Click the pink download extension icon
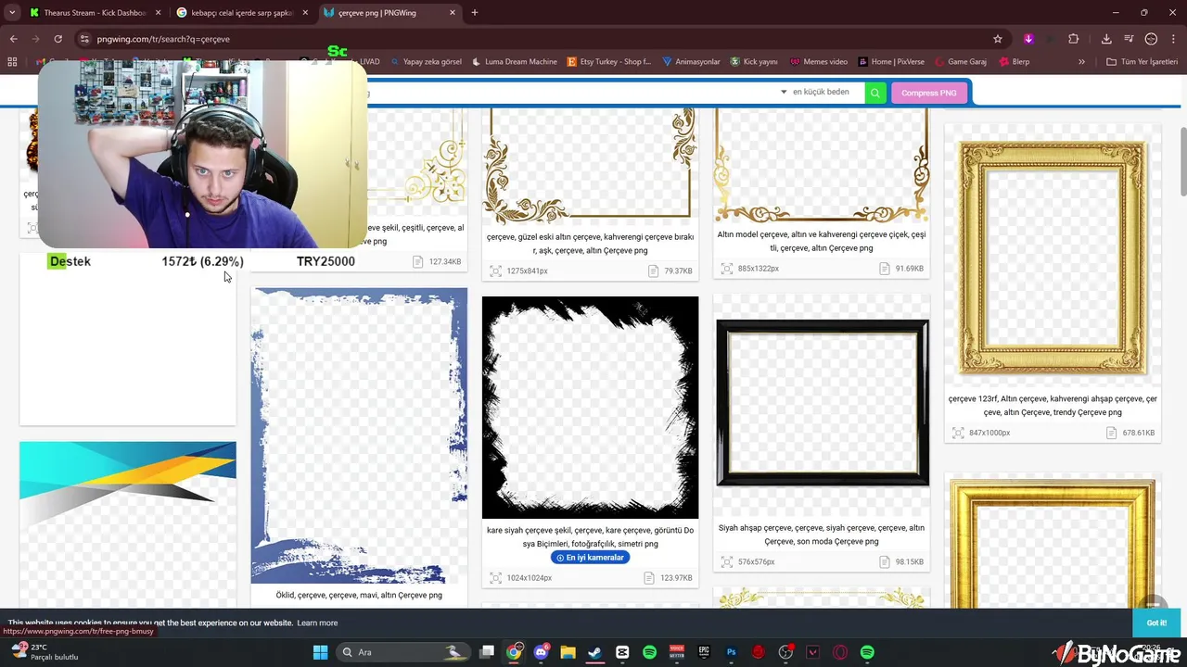Image resolution: width=1187 pixels, height=667 pixels. click(x=1028, y=39)
